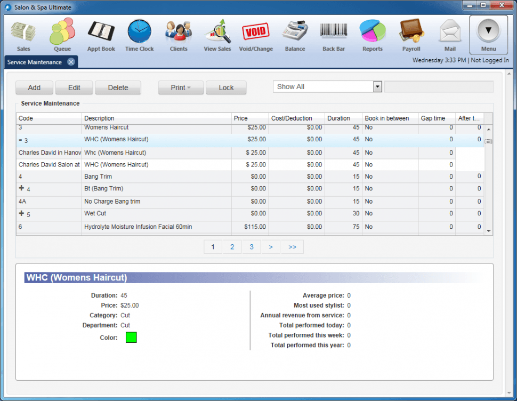Open the Time Clock icon
The image size is (517, 401).
[139, 32]
